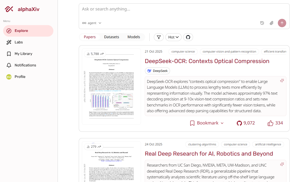Like the DeepSeek-OCR paper with thumbs up
Viewport: 293px width, 182px height.
coord(271,123)
